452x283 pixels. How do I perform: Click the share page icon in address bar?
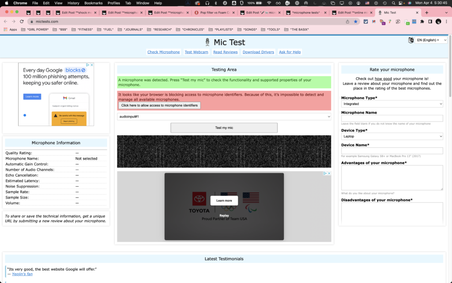[x=347, y=21]
